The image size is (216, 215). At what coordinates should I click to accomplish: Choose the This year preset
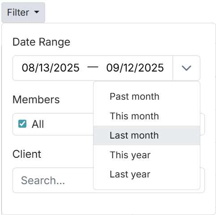(x=147, y=155)
